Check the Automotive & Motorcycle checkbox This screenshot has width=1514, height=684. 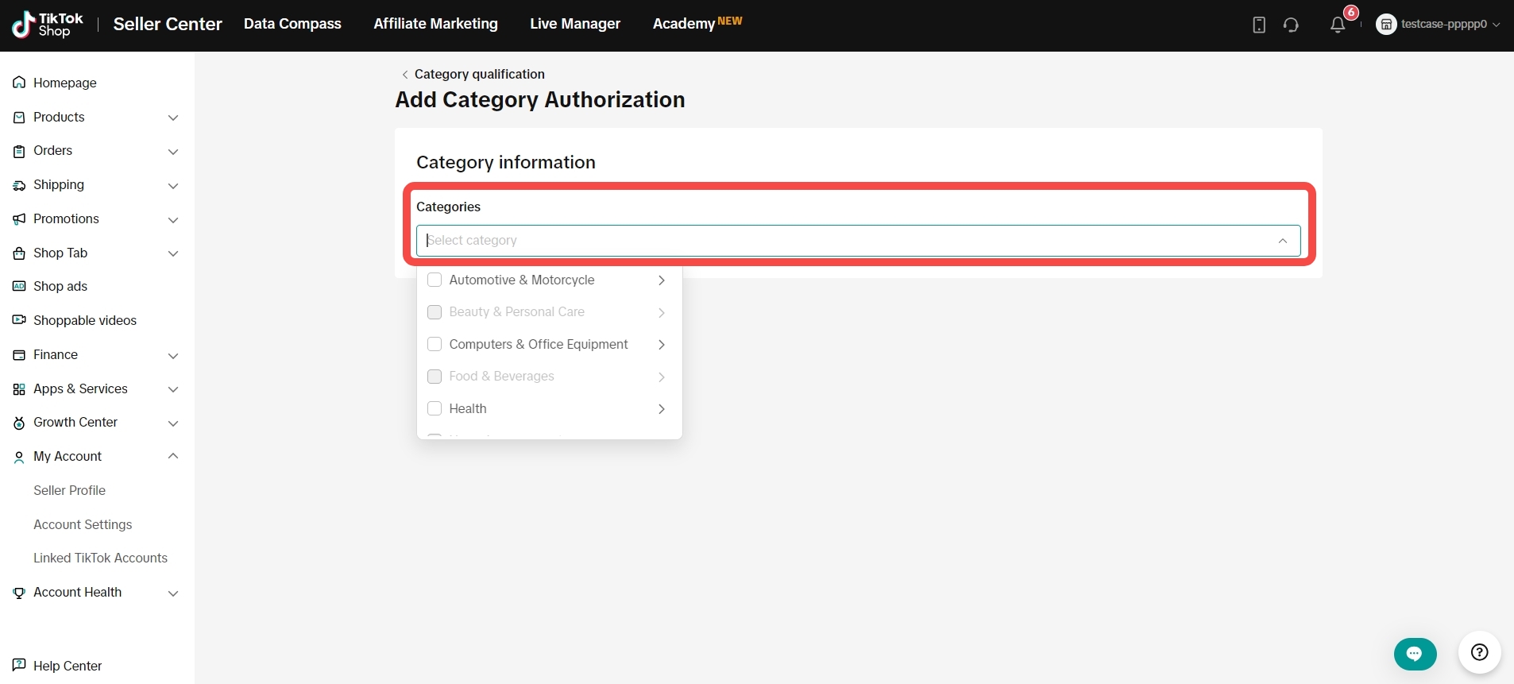(x=435, y=280)
